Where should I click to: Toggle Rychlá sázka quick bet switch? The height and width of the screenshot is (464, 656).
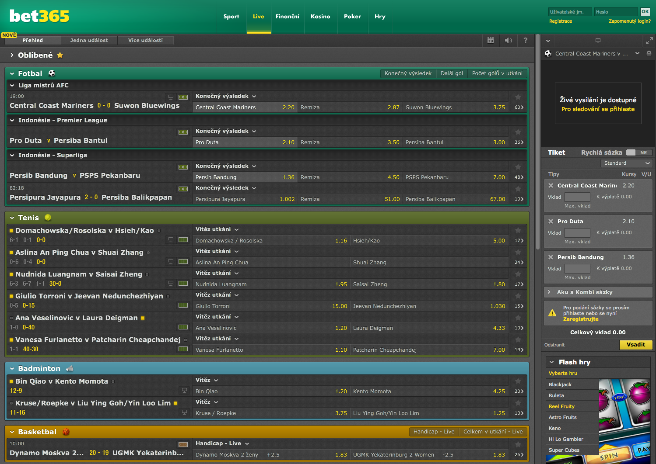point(639,152)
